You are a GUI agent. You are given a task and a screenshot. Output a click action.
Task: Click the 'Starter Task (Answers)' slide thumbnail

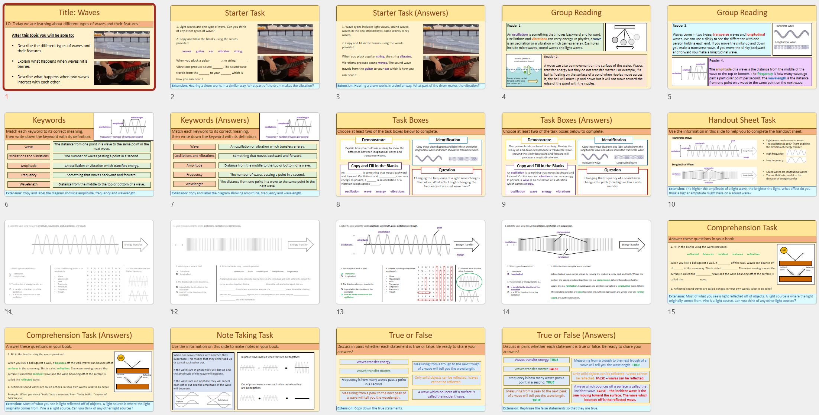pos(411,47)
